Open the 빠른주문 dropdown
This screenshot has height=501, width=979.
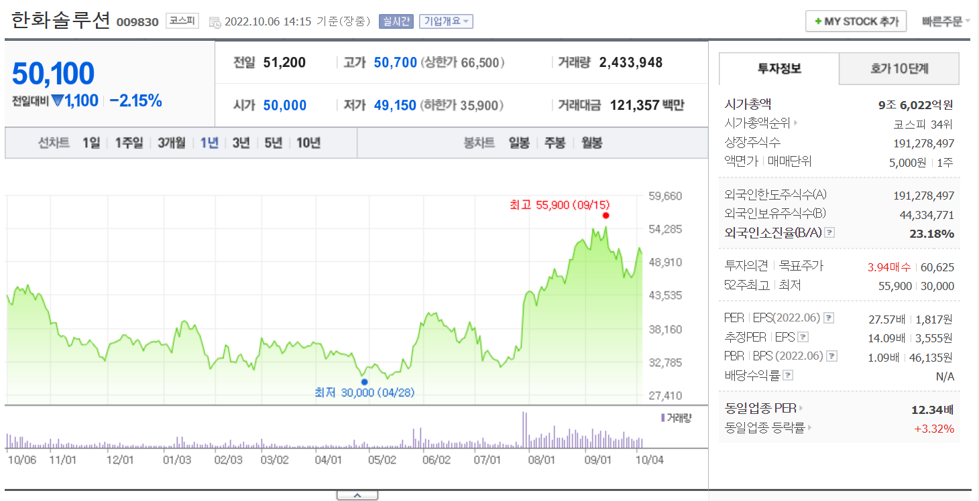point(946,21)
